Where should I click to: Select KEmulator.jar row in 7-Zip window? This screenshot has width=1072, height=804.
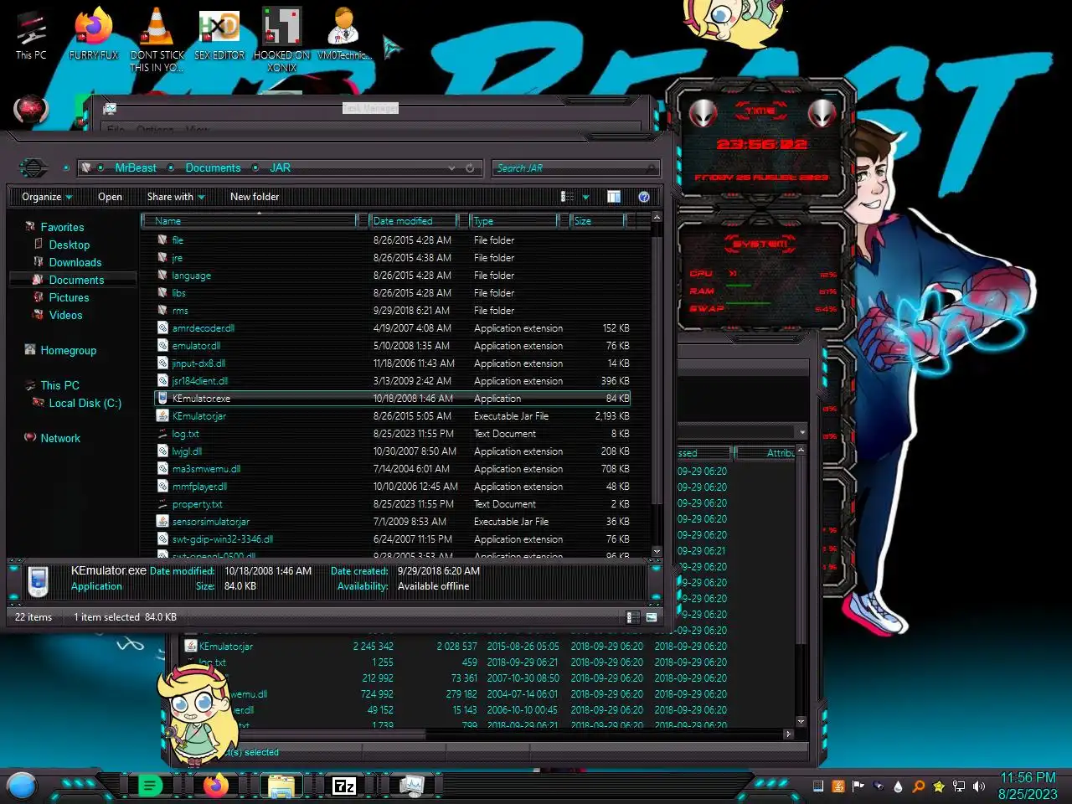pyautogui.click(x=456, y=647)
